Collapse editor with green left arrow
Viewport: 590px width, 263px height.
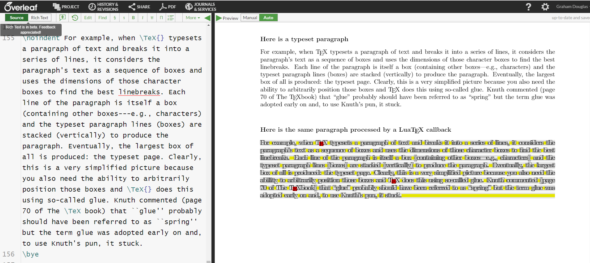coord(208,18)
